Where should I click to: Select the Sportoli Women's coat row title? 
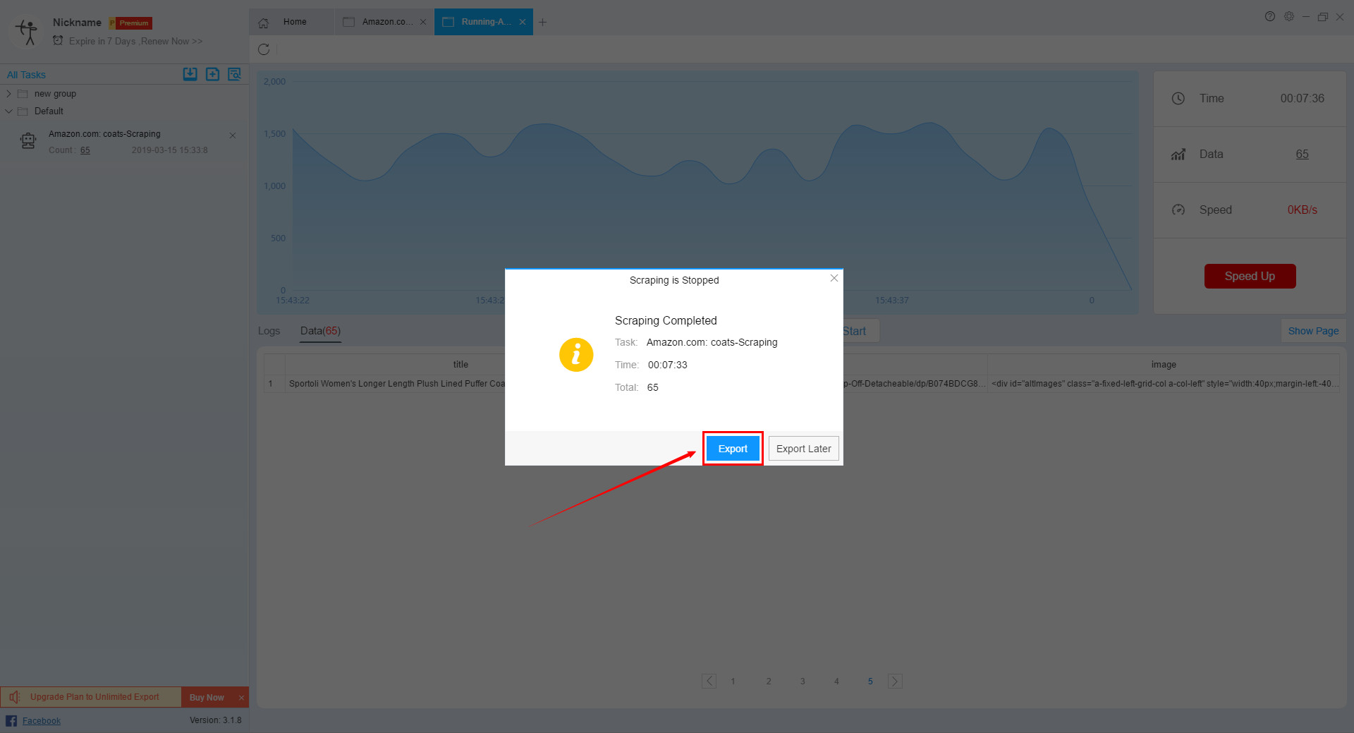coord(396,384)
